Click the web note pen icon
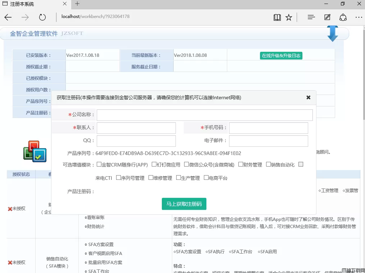Screen dimensions: 365x273 click(327, 17)
